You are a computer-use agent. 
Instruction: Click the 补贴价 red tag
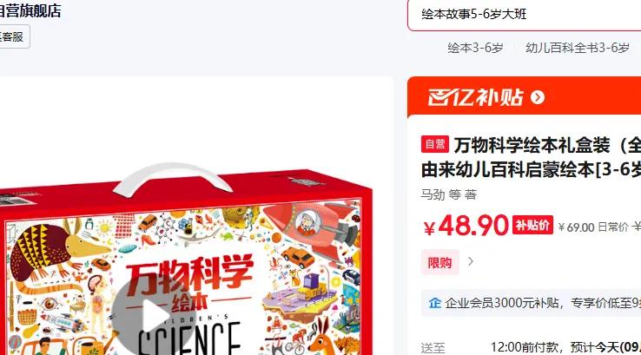[532, 225]
